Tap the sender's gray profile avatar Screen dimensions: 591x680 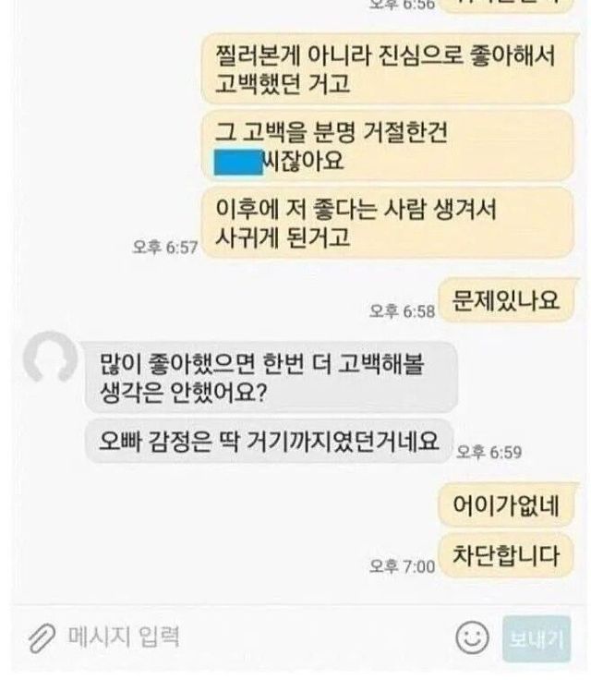(x=50, y=358)
